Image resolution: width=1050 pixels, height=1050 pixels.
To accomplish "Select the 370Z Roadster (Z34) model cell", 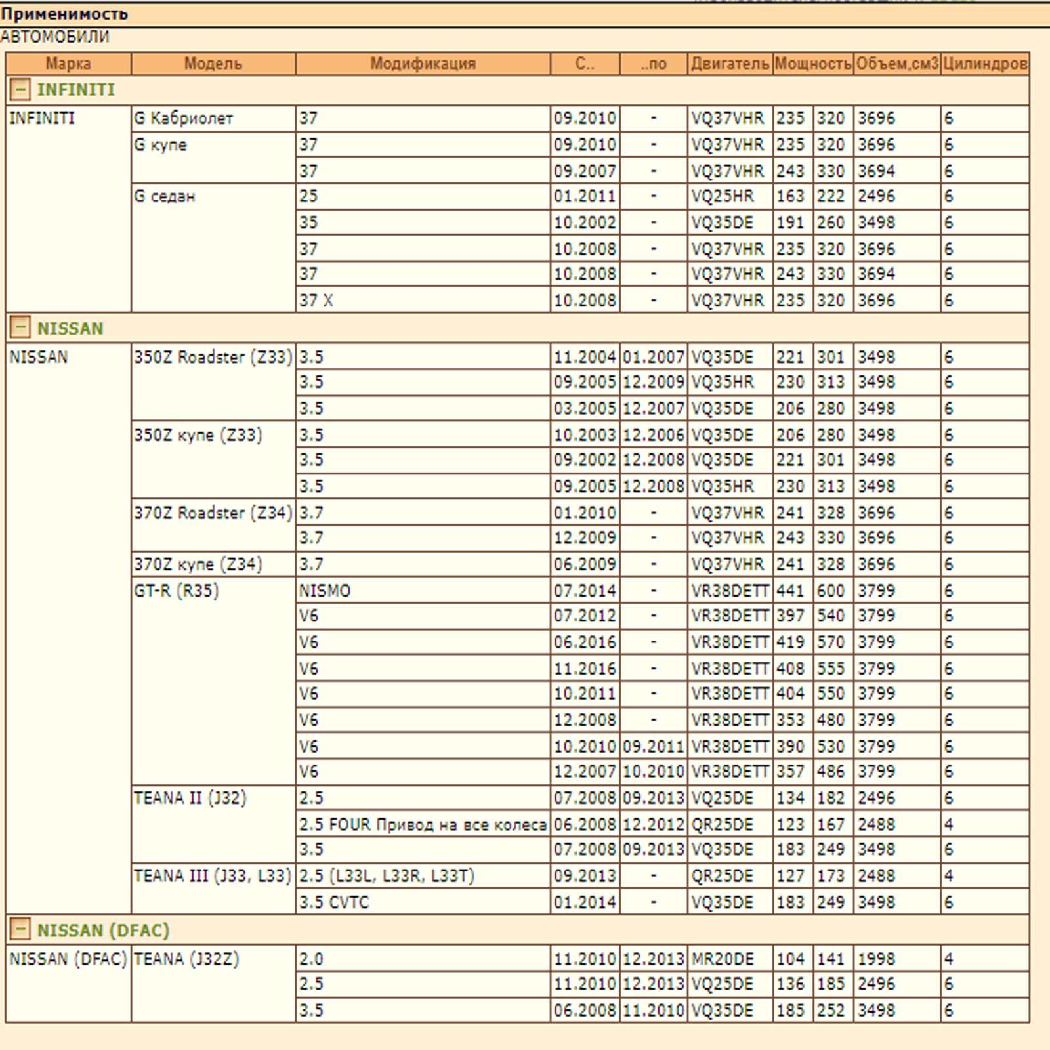I will 213,513.
